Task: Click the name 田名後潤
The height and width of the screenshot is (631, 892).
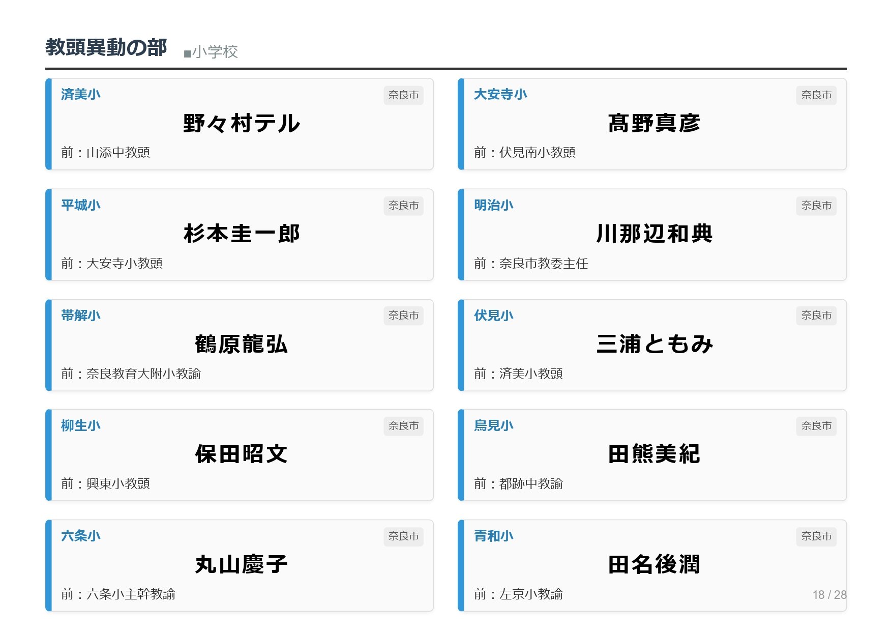Action: pos(654,565)
